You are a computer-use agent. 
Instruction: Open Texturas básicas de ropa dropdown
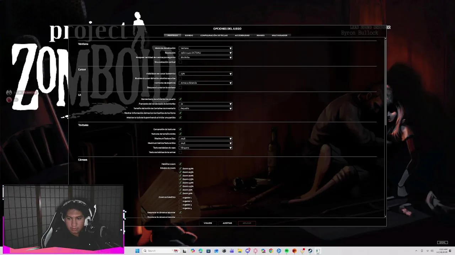[x=205, y=148]
